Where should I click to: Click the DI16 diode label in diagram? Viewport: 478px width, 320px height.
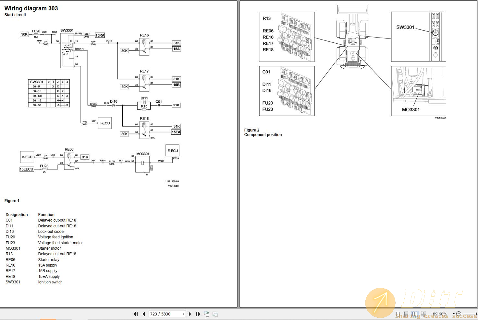[x=114, y=101]
